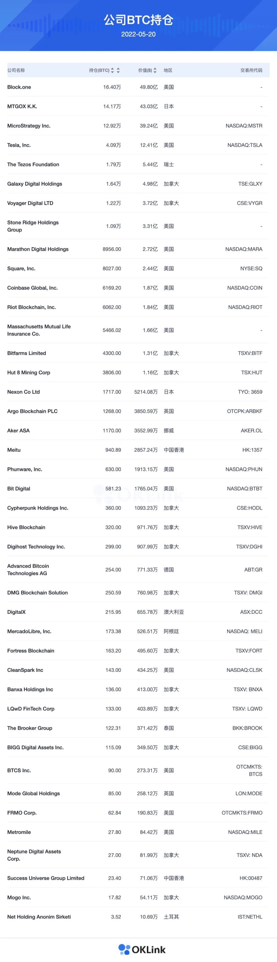
Task: Select the 公司BTC持仓 page title
Action: pyautogui.click(x=138, y=20)
